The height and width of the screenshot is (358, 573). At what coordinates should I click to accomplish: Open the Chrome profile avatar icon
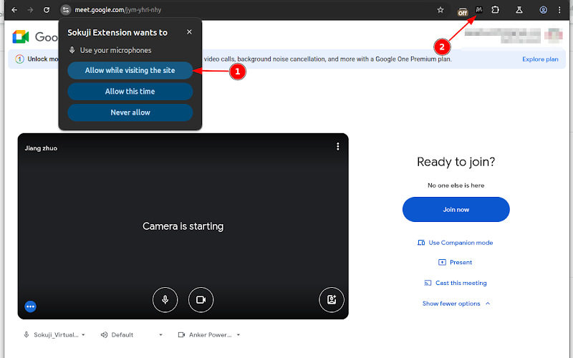tap(544, 10)
